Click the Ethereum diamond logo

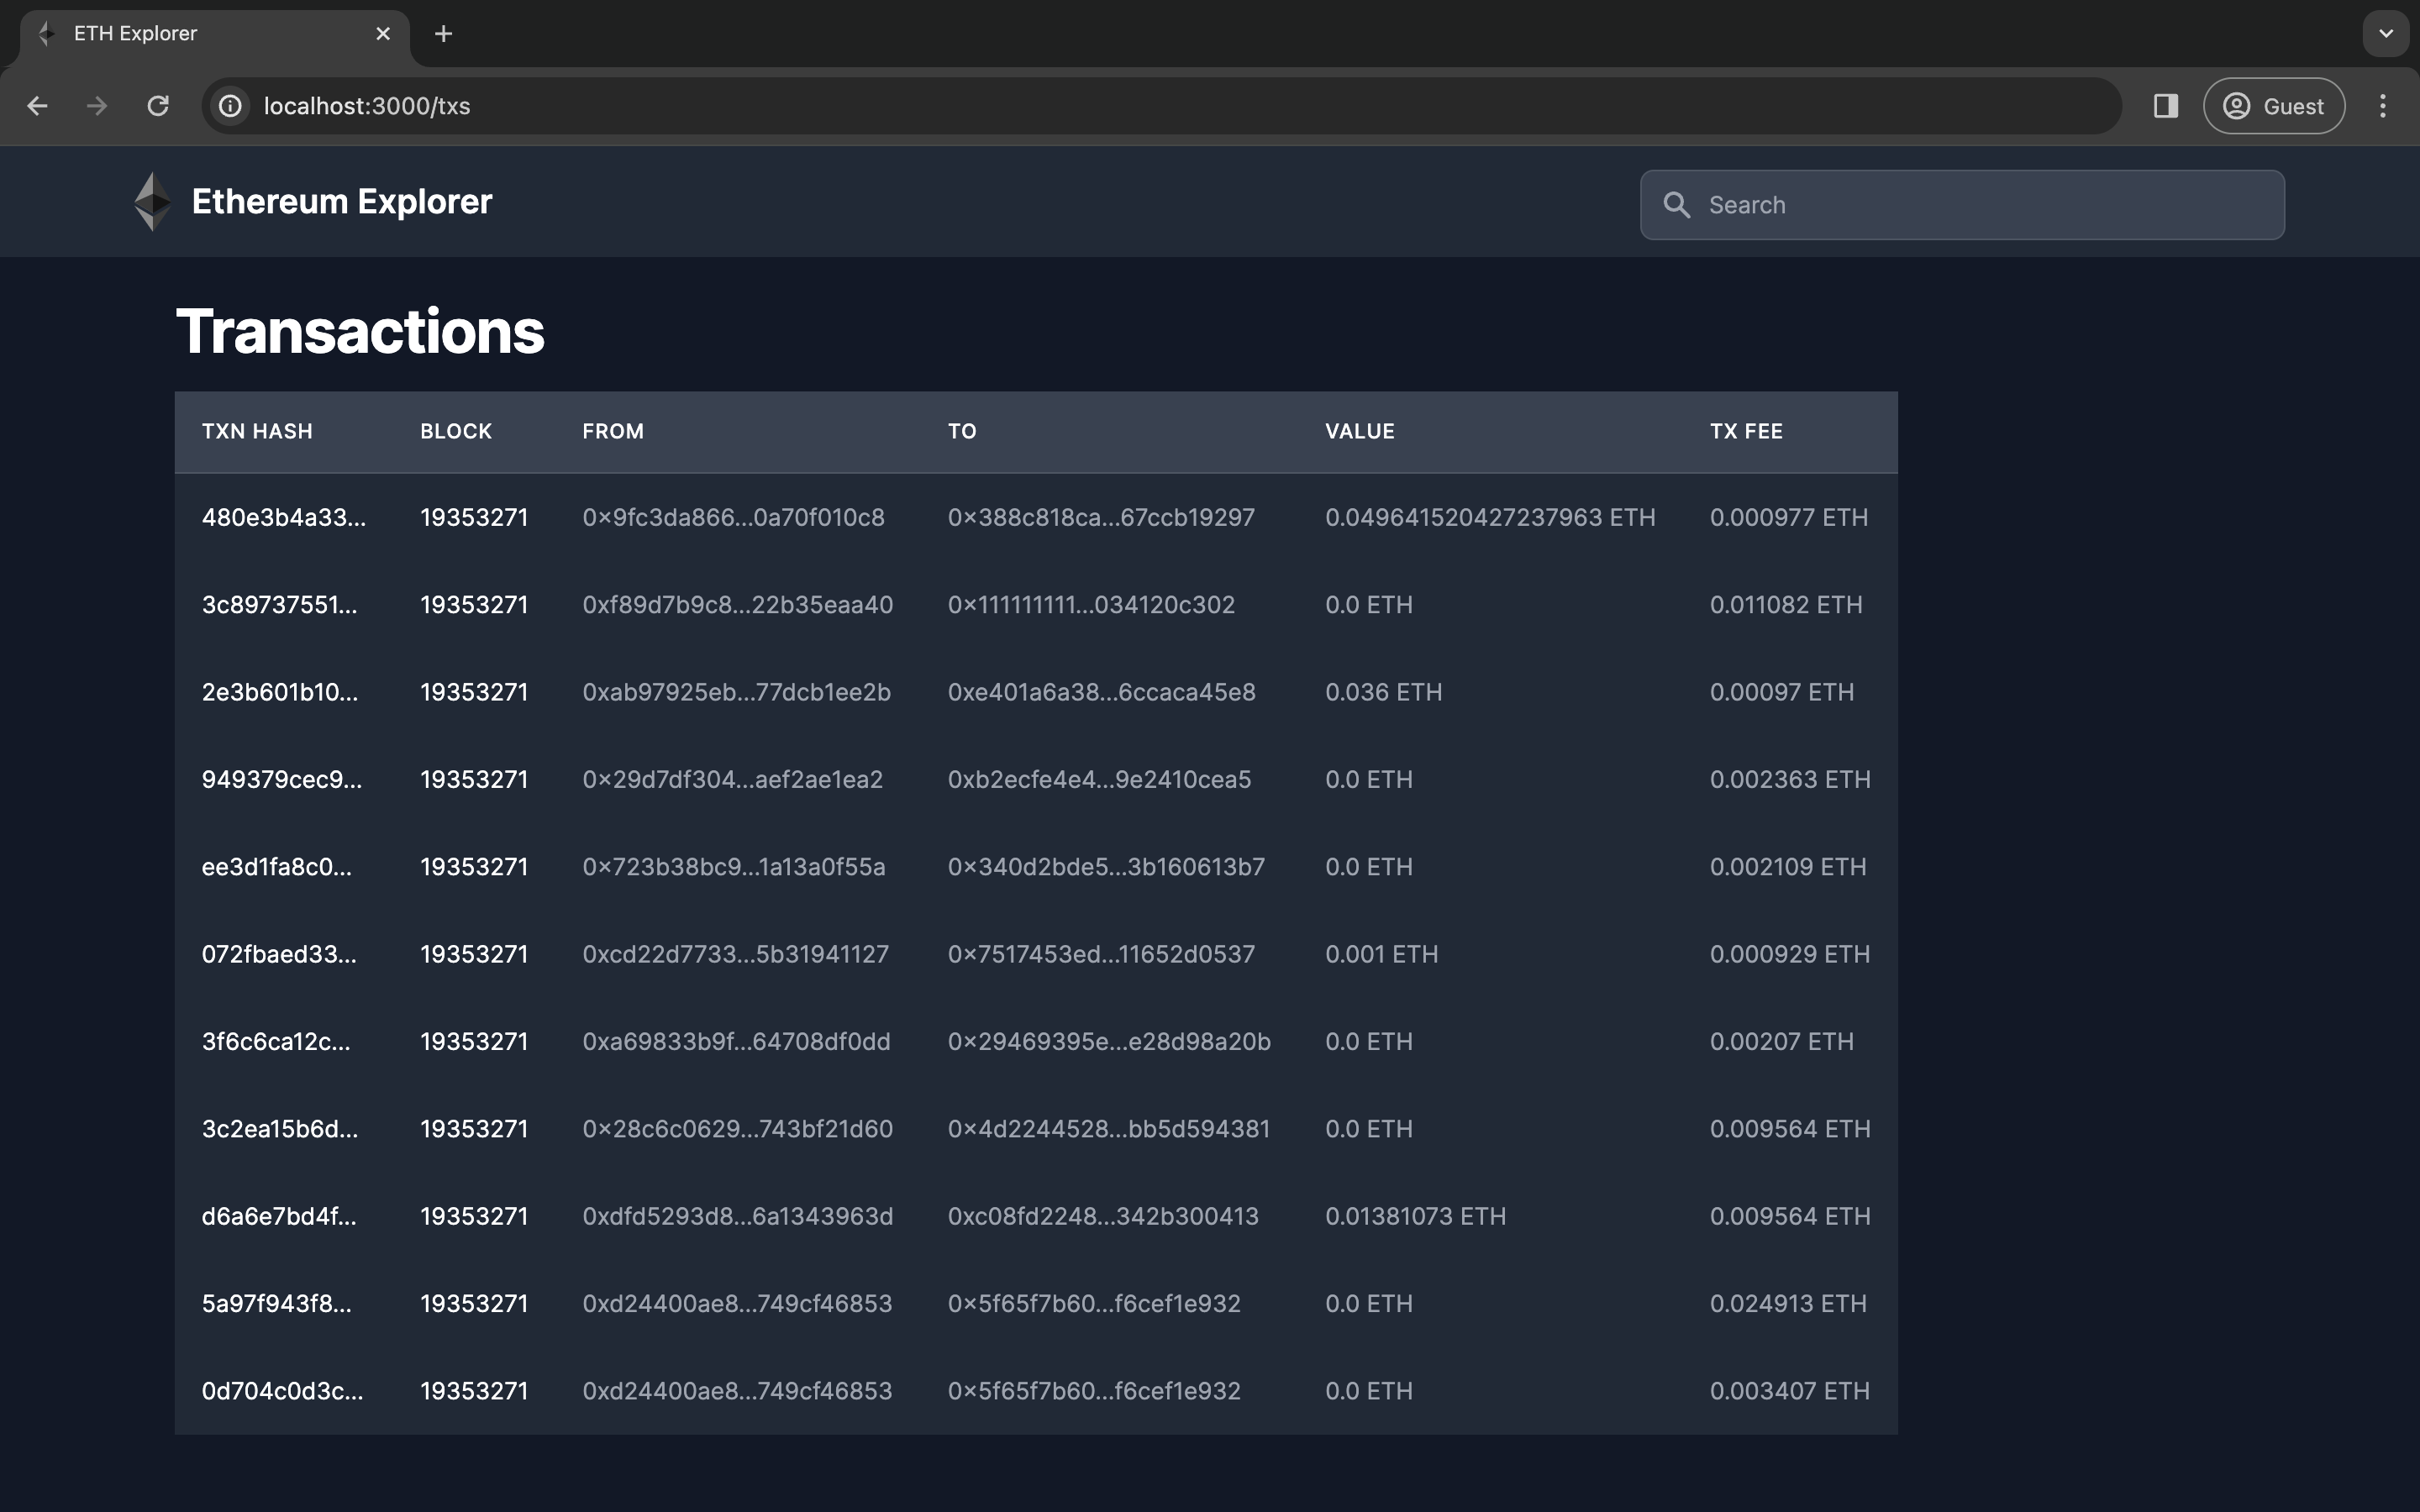152,202
